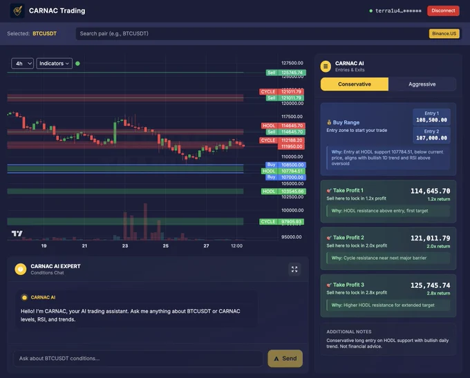
Task: Click the Buy 107000.00 chart label
Action: (285, 178)
